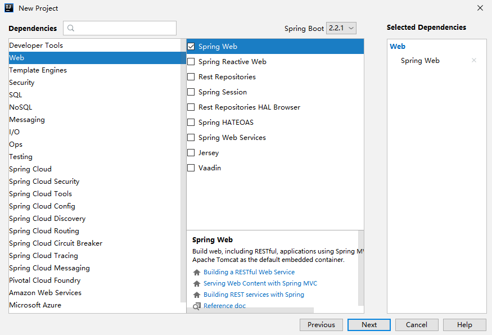
Task: Click home icon beside Building REST services
Action: [197, 295]
